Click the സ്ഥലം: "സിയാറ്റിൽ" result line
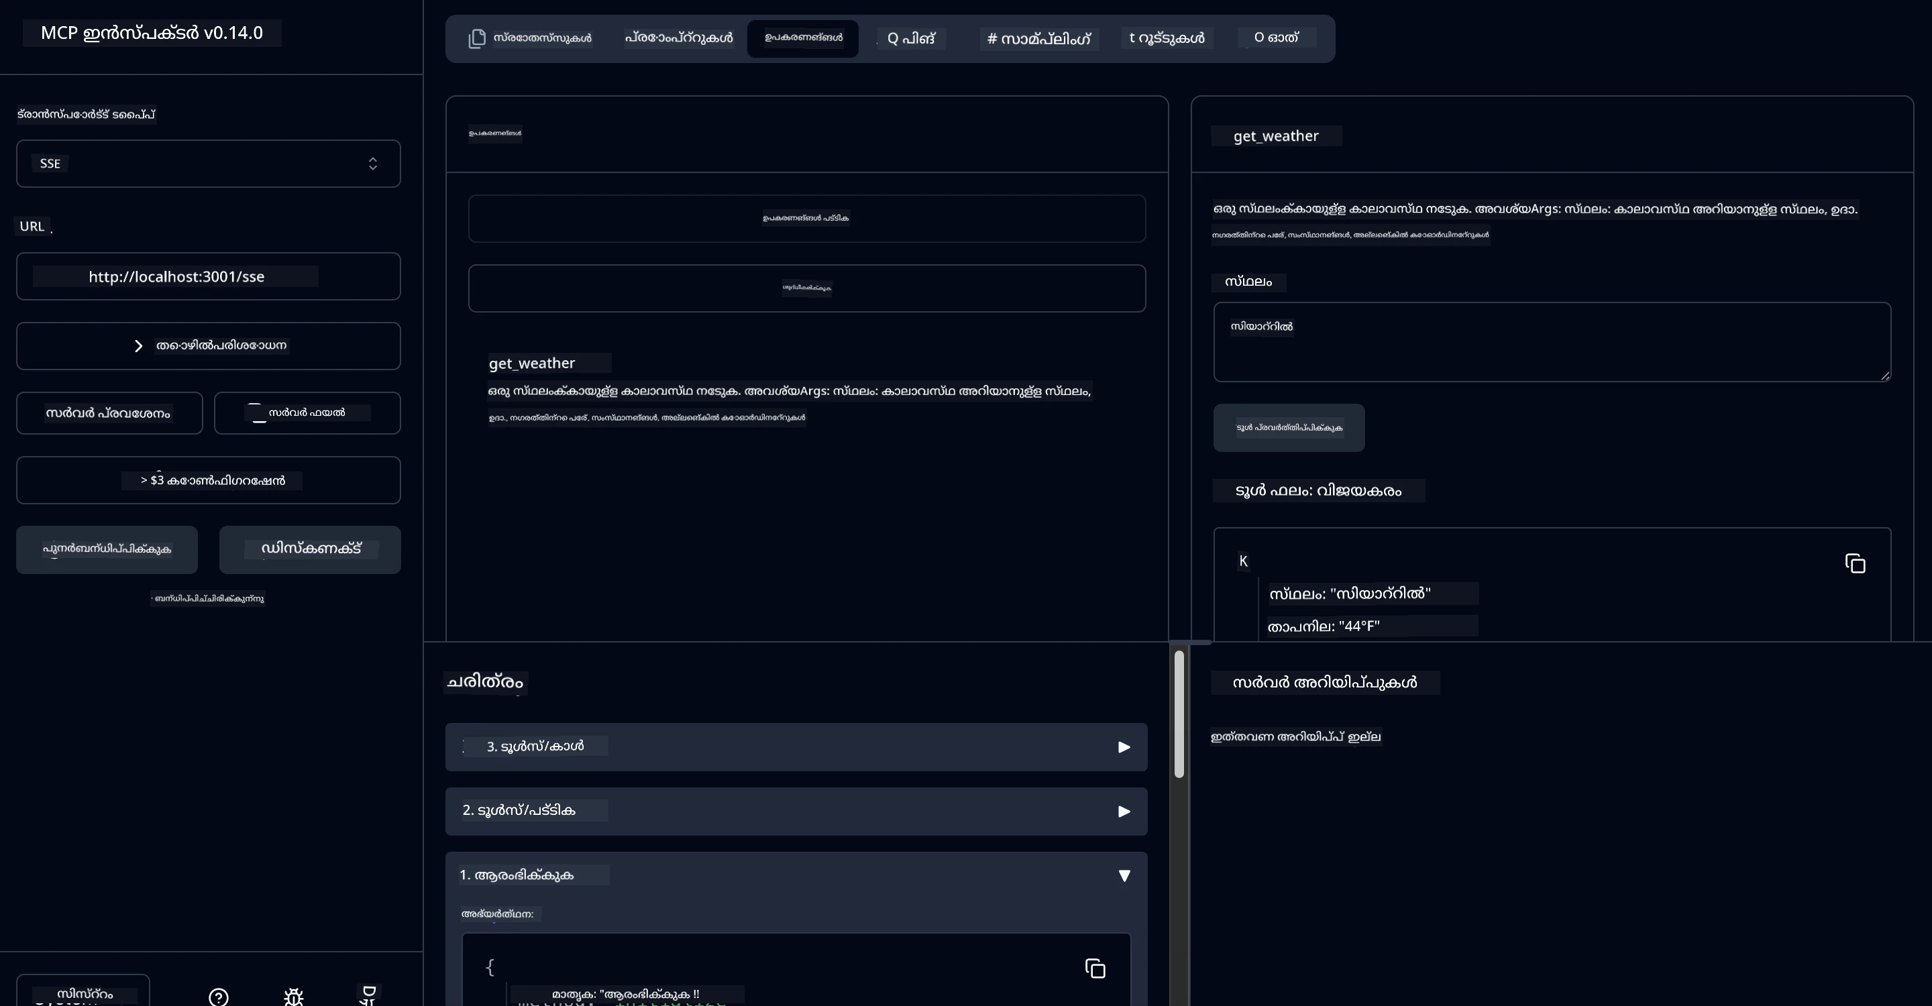This screenshot has height=1006, width=1932. (1350, 594)
